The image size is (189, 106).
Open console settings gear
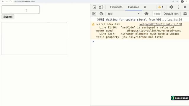pyautogui.click(x=185, y=14)
